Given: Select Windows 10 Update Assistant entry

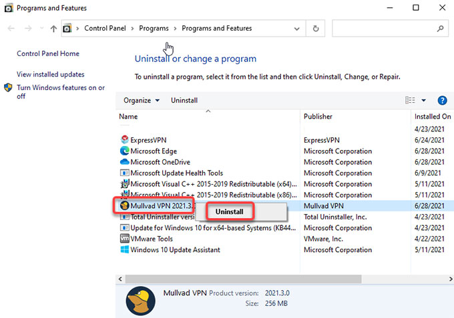Looking at the screenshot, I should (x=175, y=250).
